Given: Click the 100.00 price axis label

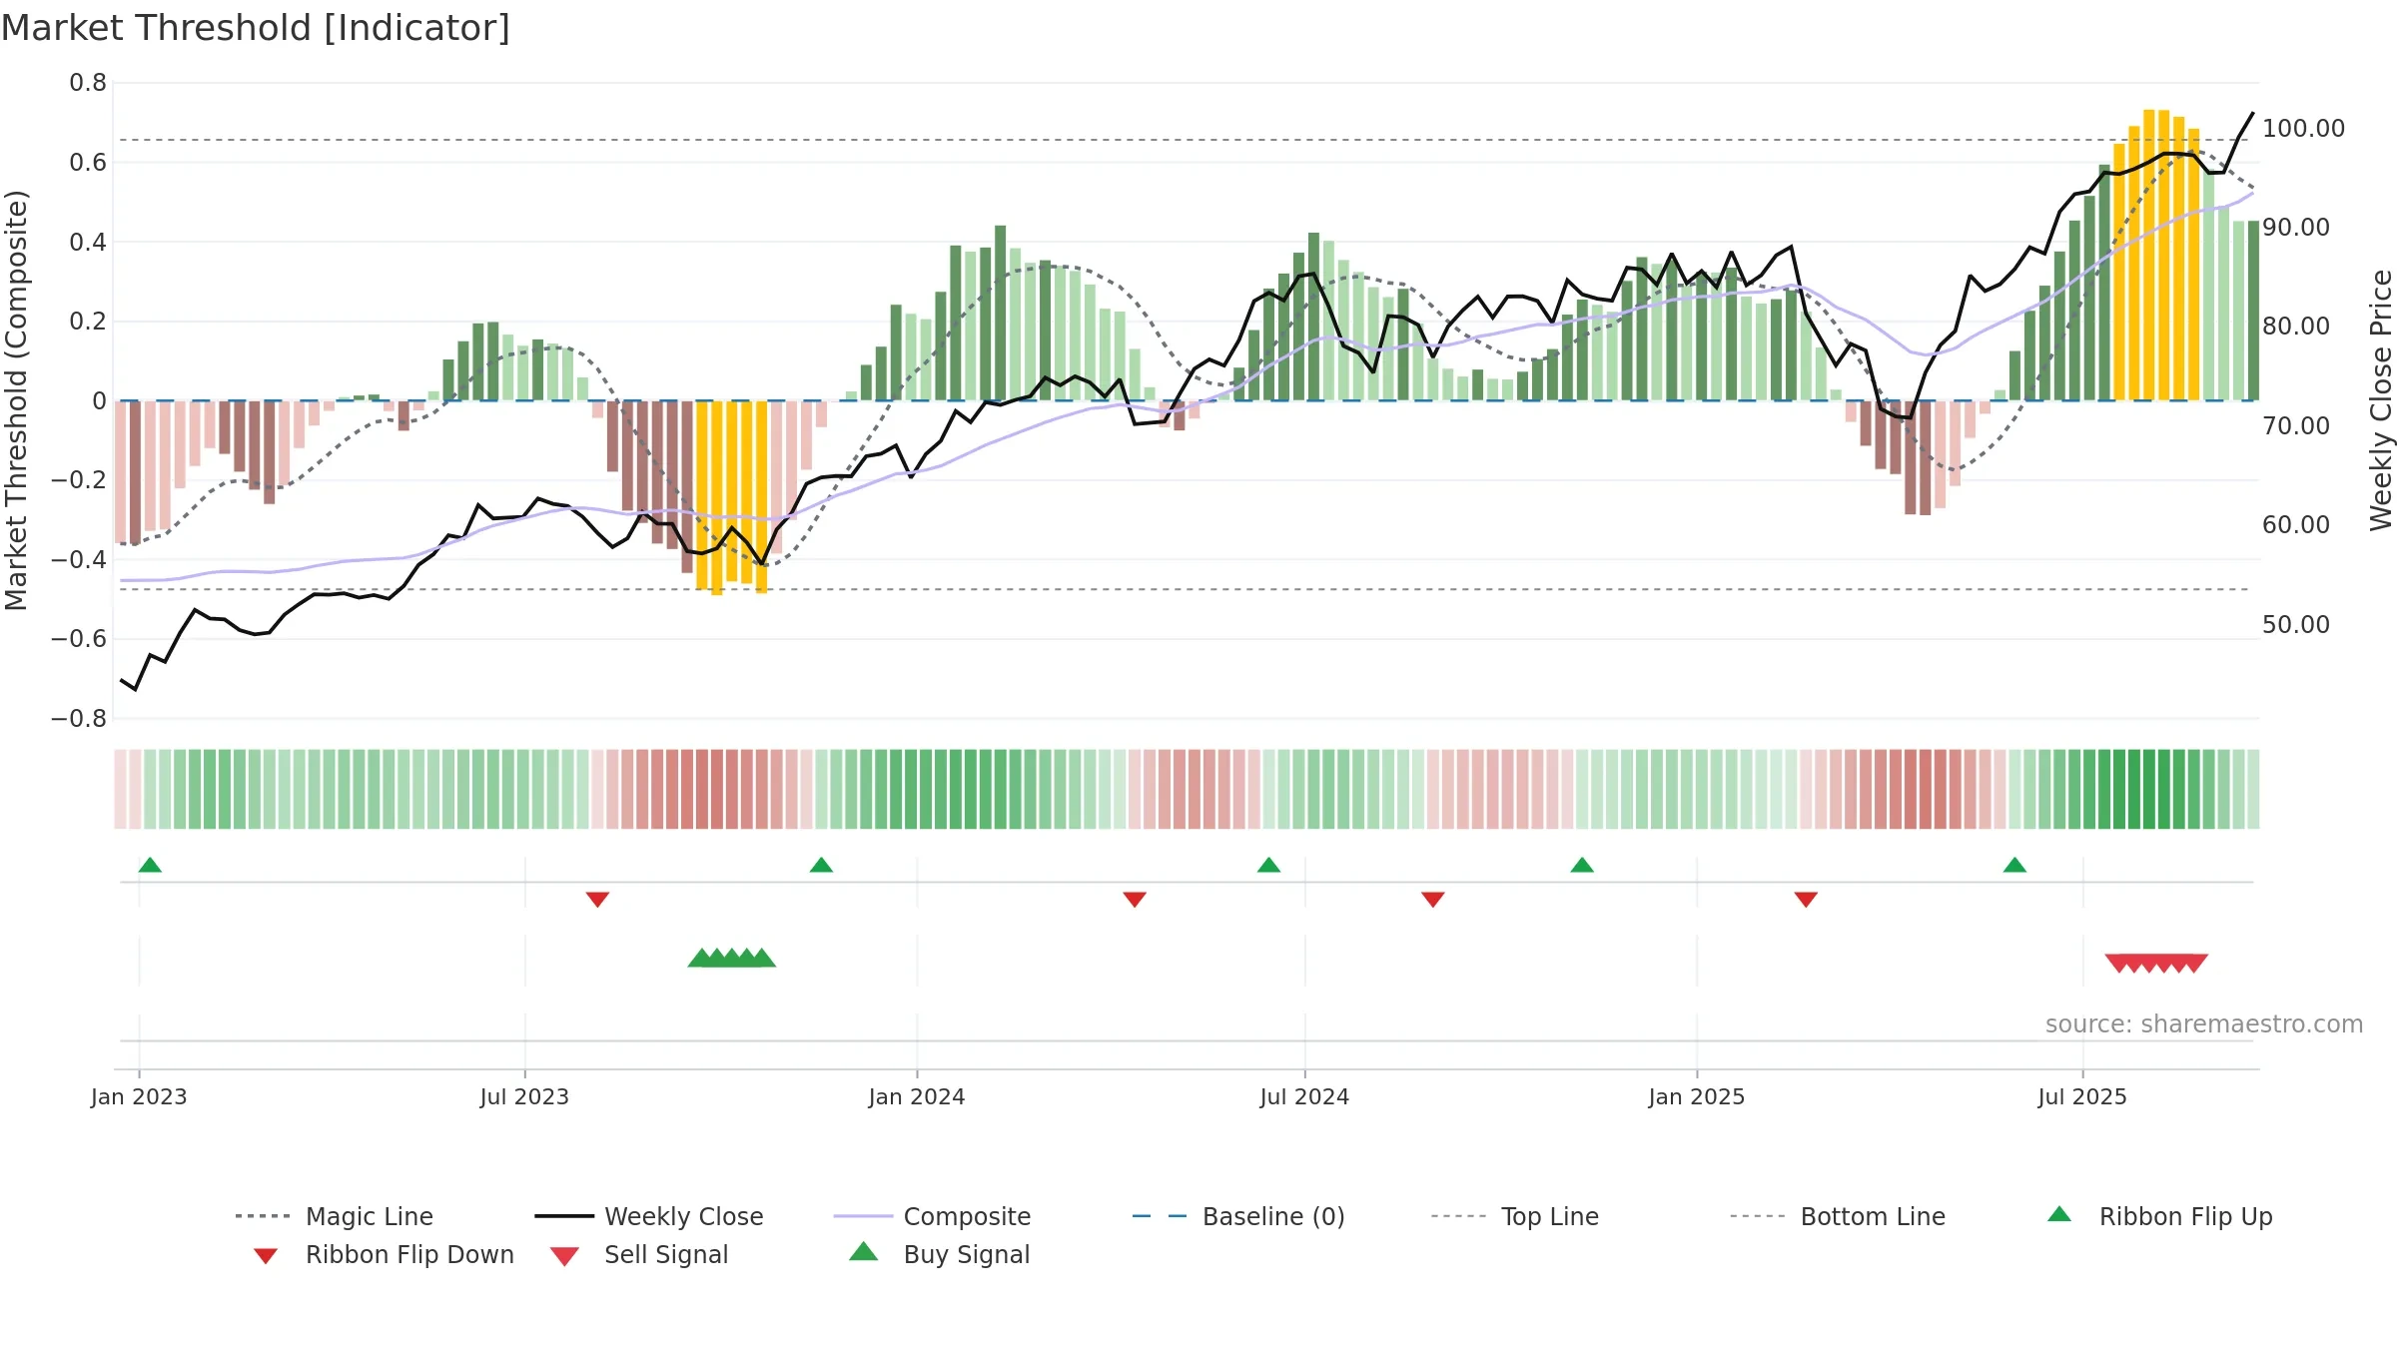Looking at the screenshot, I should 2303,128.
